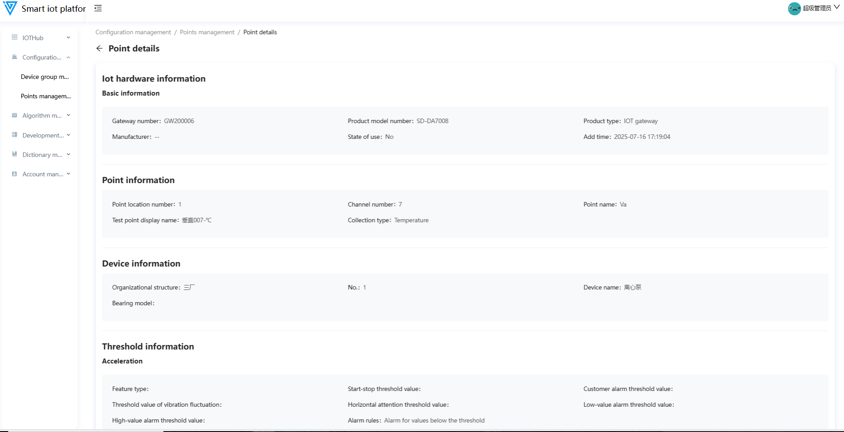Viewport: 844px width, 432px height.
Task: Click the Dictionary management sidebar icon
Action: pos(14,154)
